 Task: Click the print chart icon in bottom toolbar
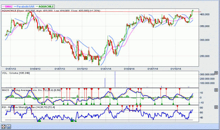[9, 127]
